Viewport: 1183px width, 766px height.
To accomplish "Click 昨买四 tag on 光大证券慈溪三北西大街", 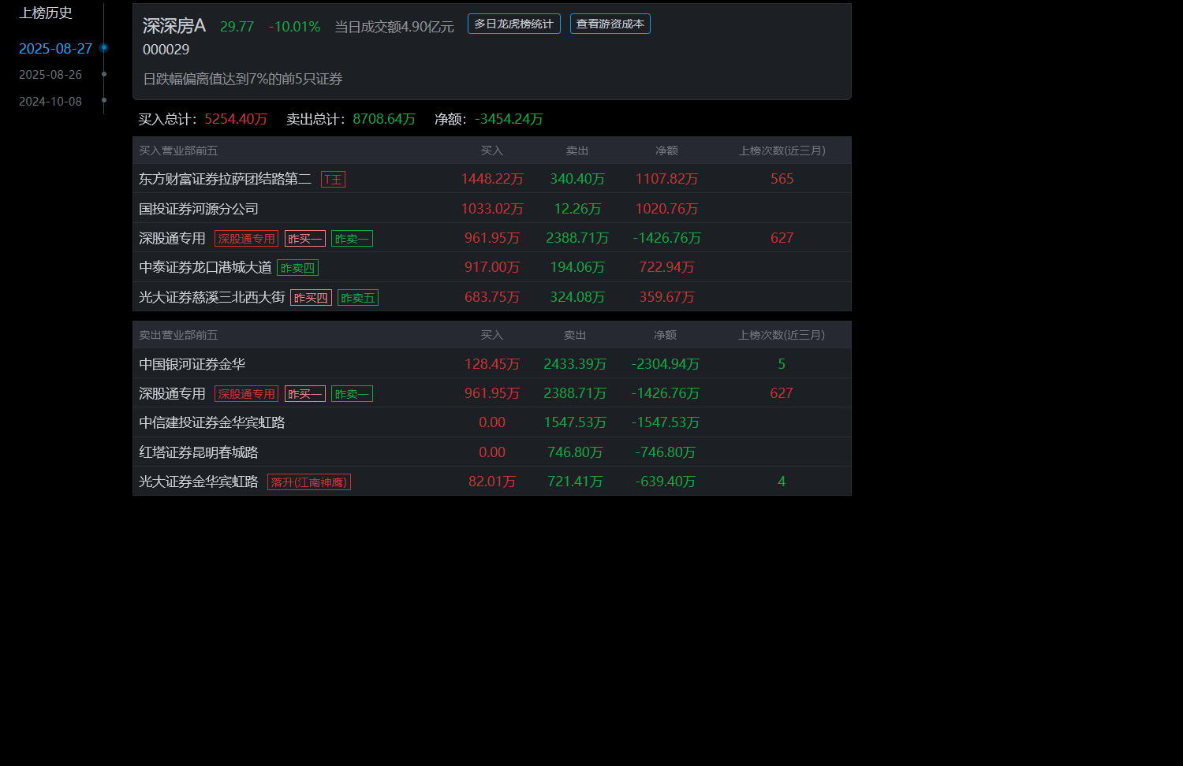I will (311, 298).
